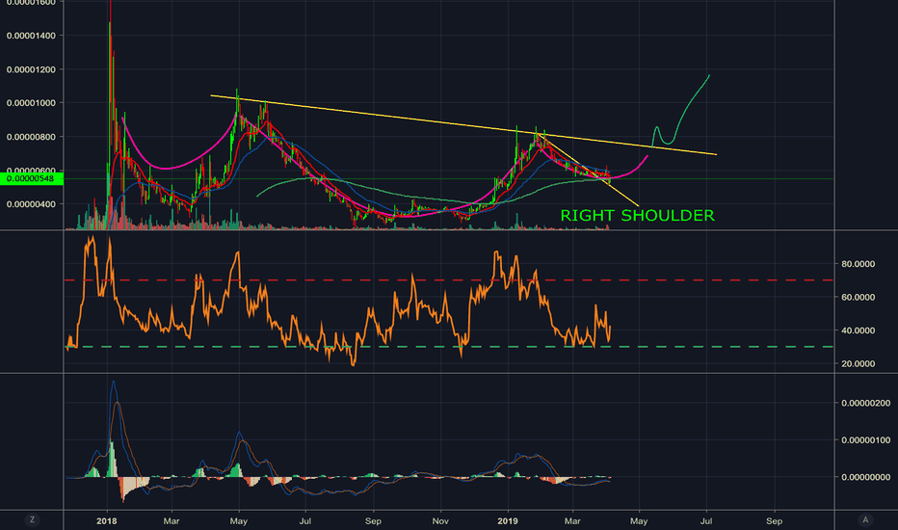This screenshot has width=898, height=530.
Task: Click the 80.0000 RSI scale value
Action: (858, 264)
